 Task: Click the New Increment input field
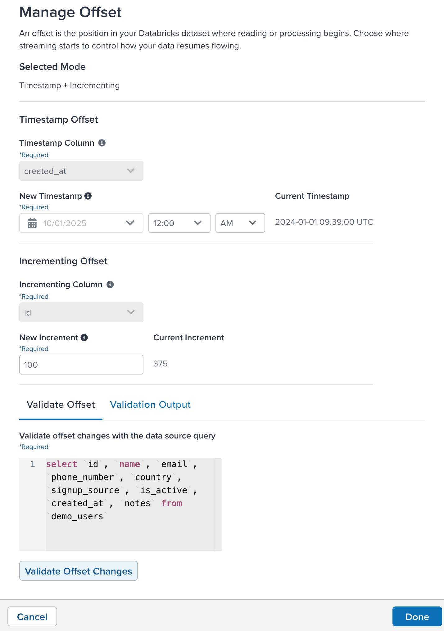coord(81,365)
